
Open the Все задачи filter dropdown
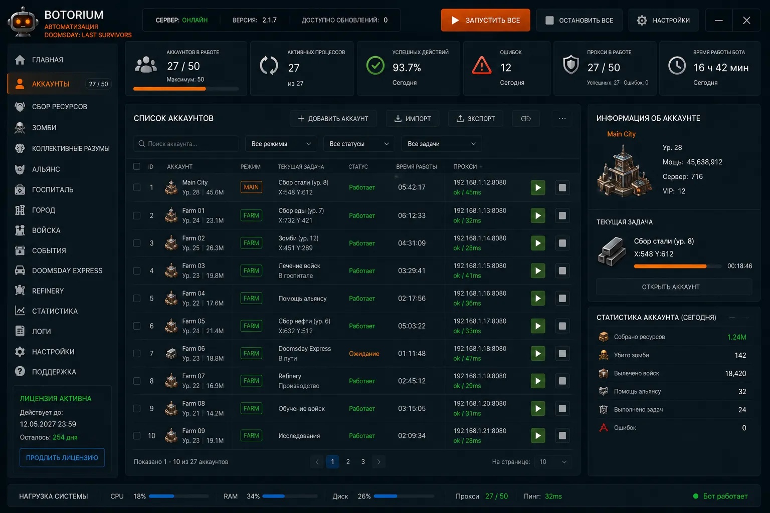click(x=442, y=144)
